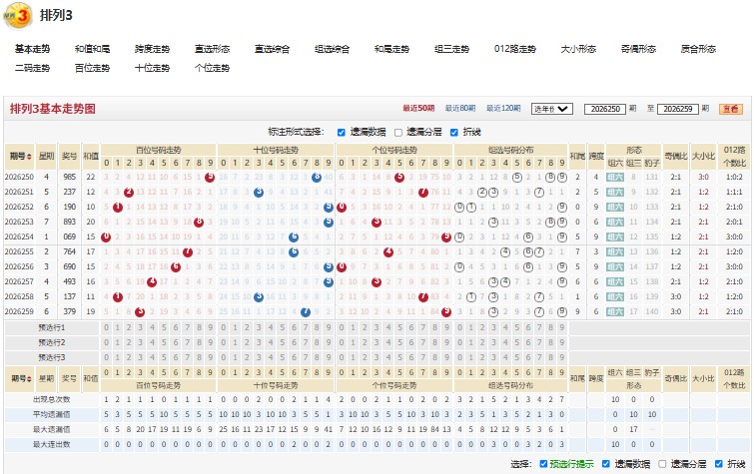Click the 最大遗漏值 statistics row label
This screenshot has height=474, width=754.
52,429
